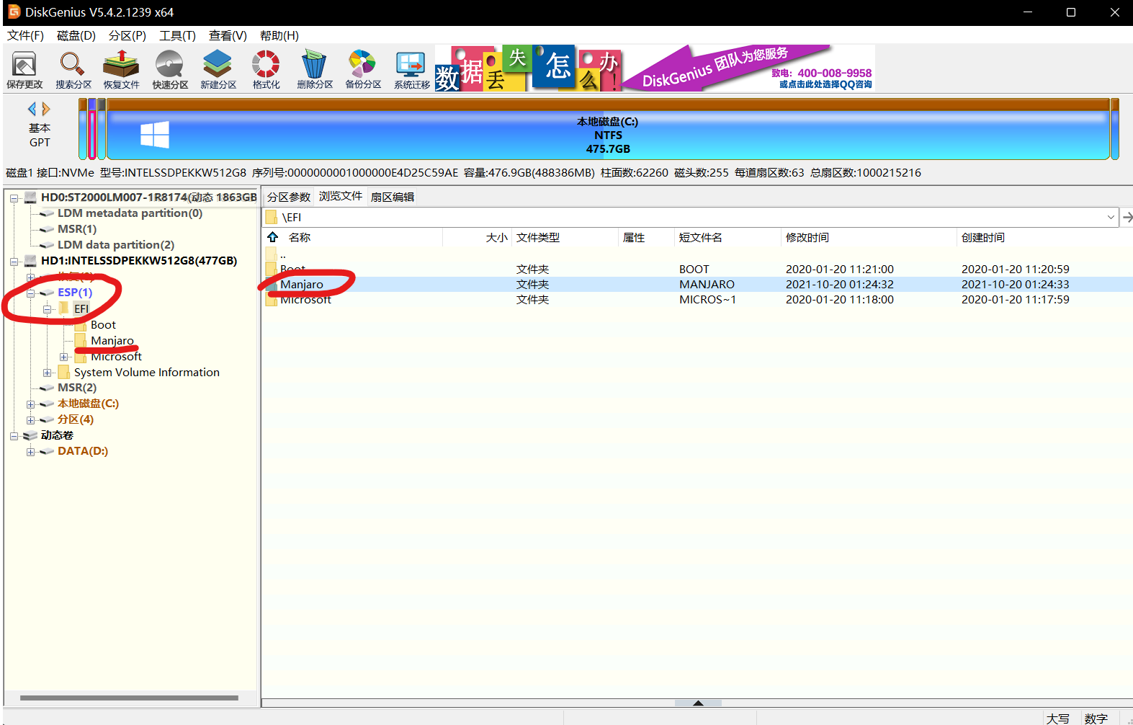Open the 备份分区 backup partition tool
This screenshot has height=725, width=1133.
[x=363, y=69]
